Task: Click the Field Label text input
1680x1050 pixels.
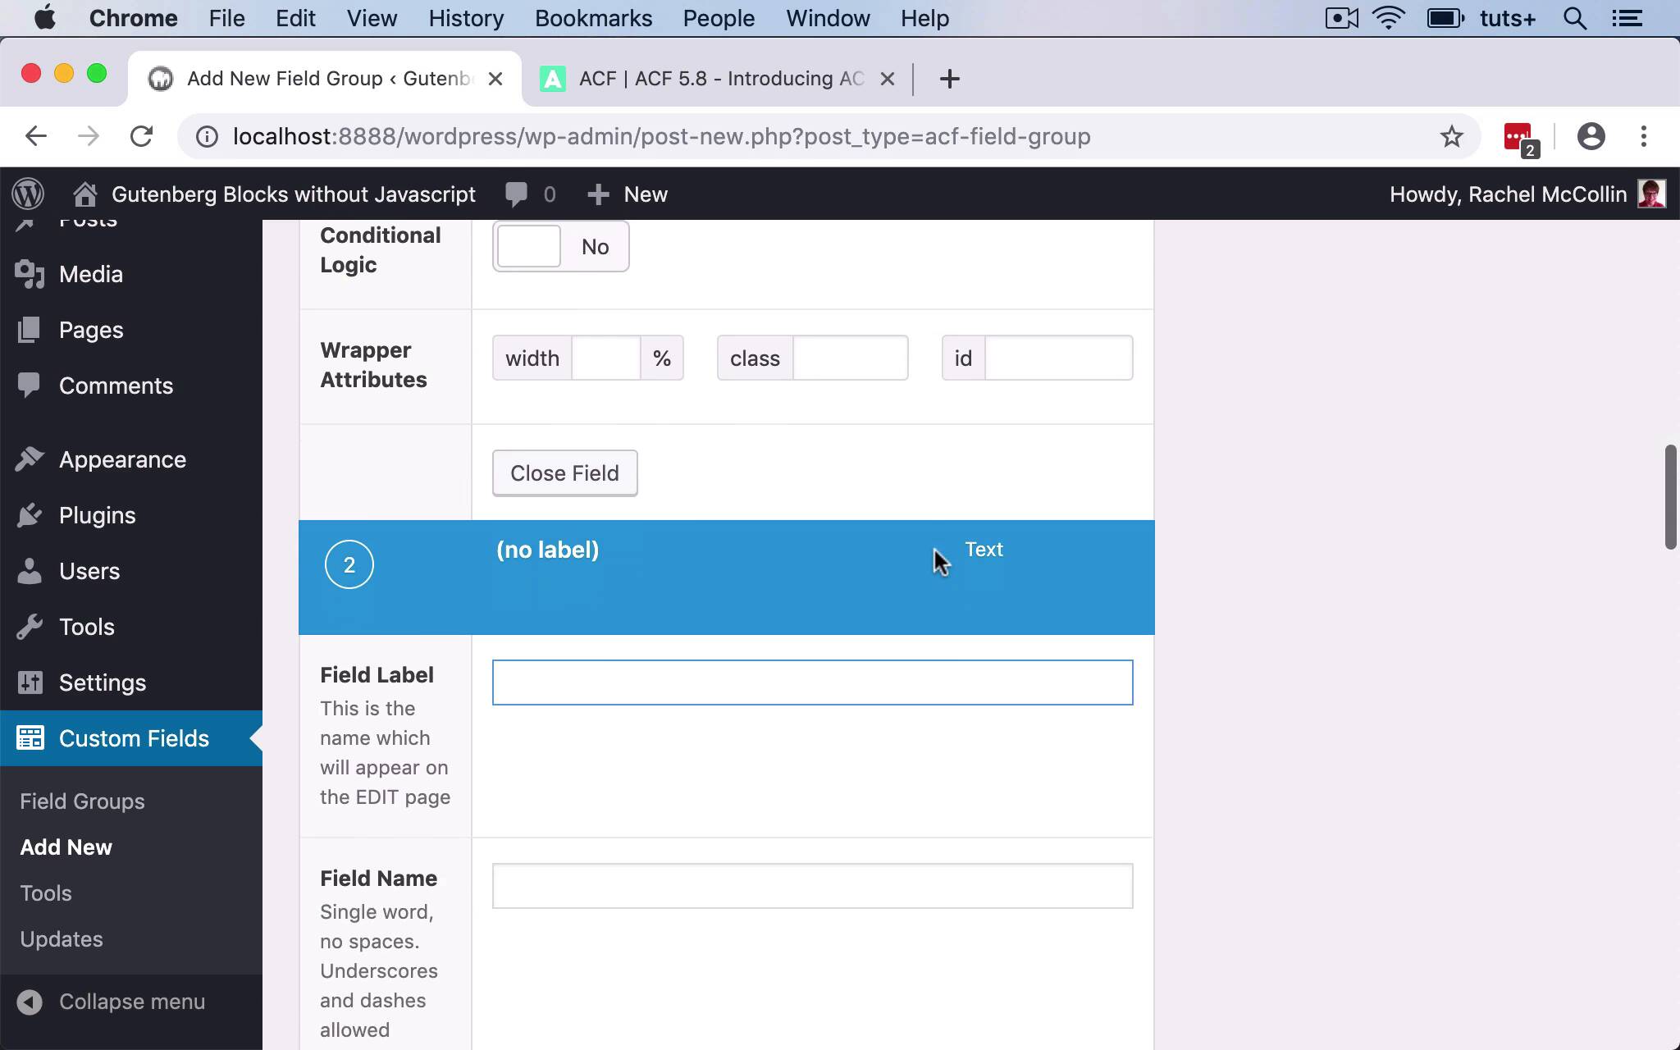Action: 812,682
